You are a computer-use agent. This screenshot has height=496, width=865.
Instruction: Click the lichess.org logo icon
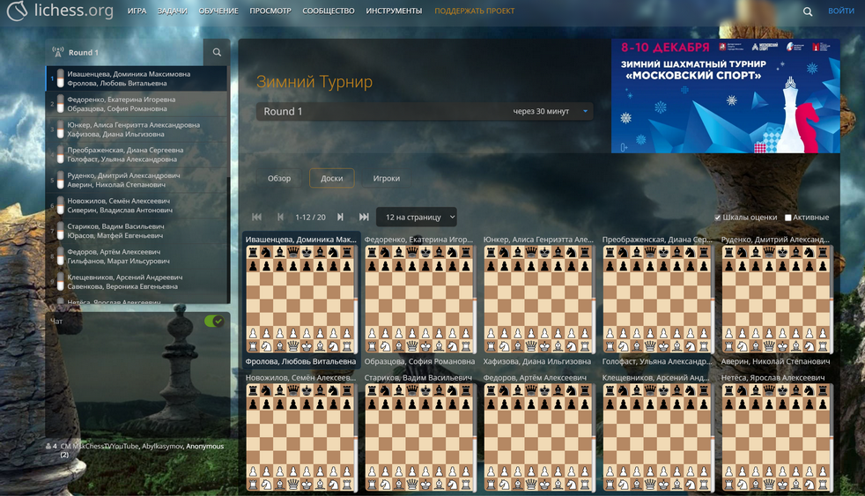tap(16, 11)
